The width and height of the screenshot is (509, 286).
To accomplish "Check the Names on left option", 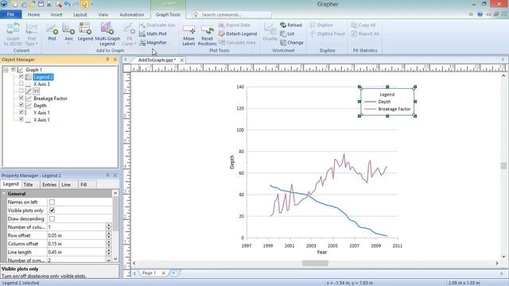I will pos(52,202).
